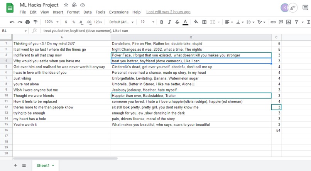Print the spreadsheet

coord(27,22)
